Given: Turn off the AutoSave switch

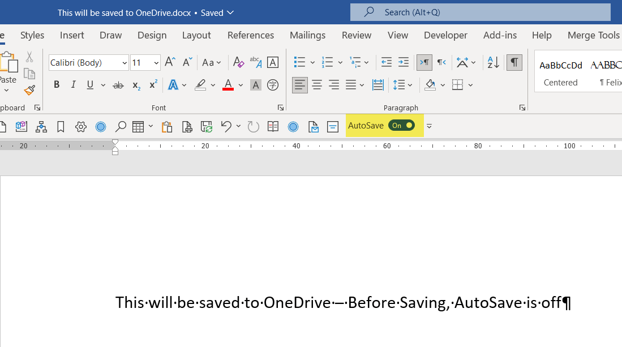Looking at the screenshot, I should [x=401, y=125].
